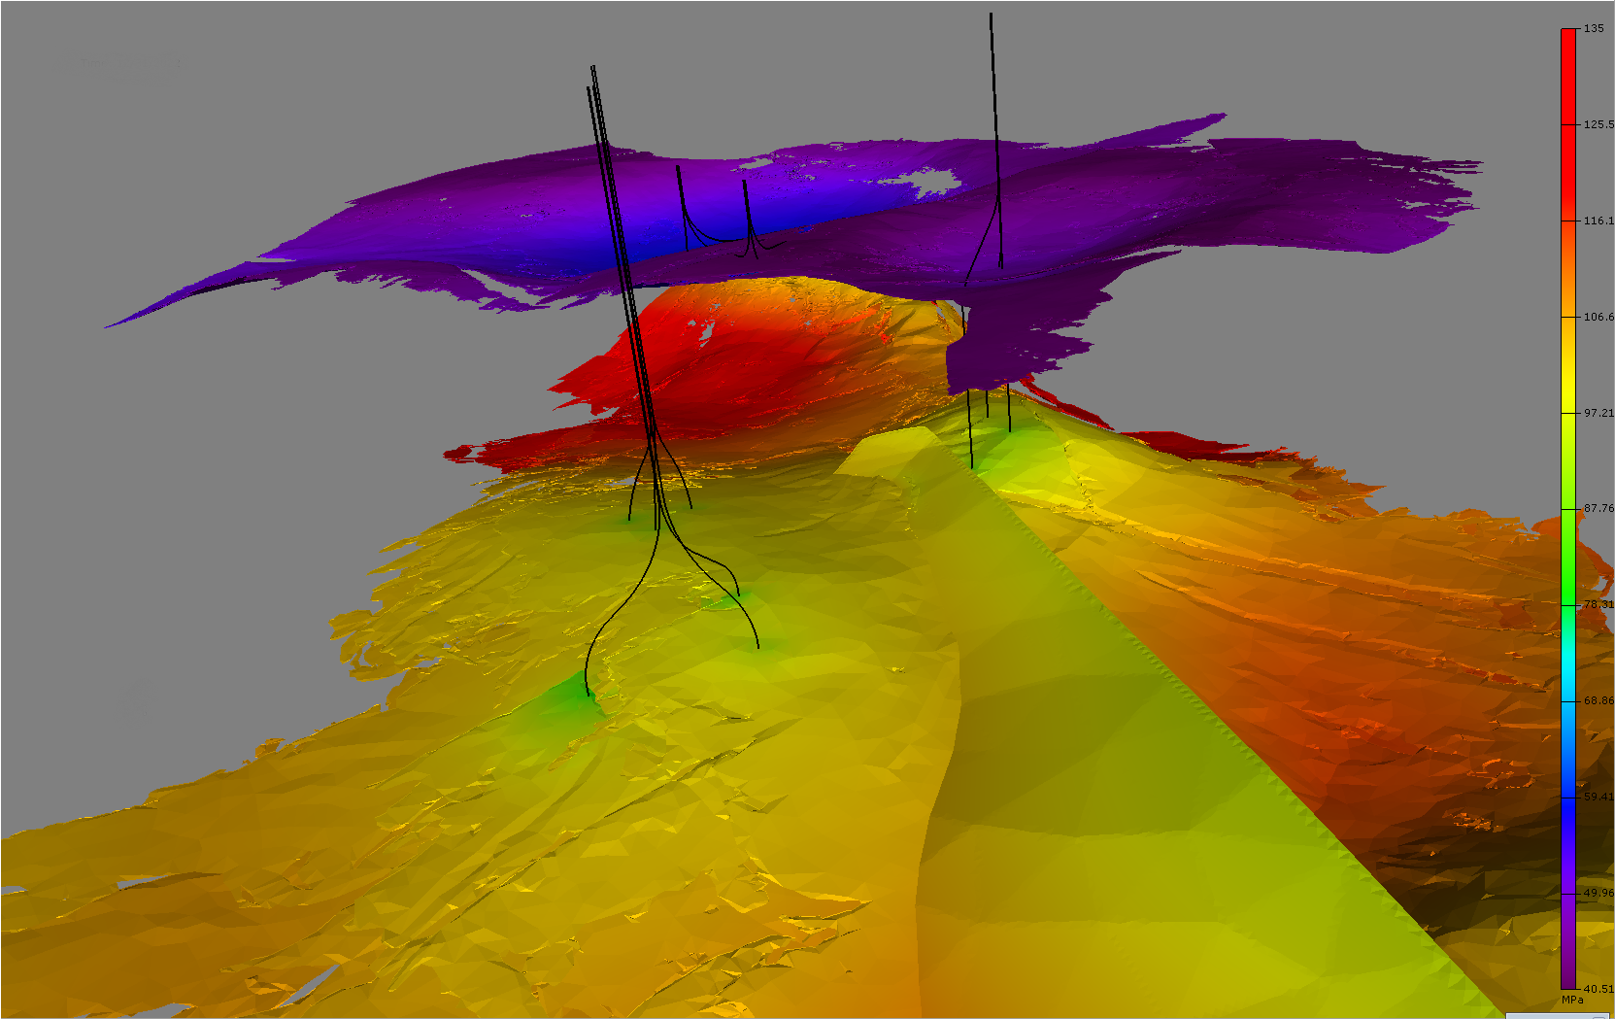This screenshot has height=1019, width=1615.
Task: Select the hole in the purple horizon surface
Action: tap(934, 183)
